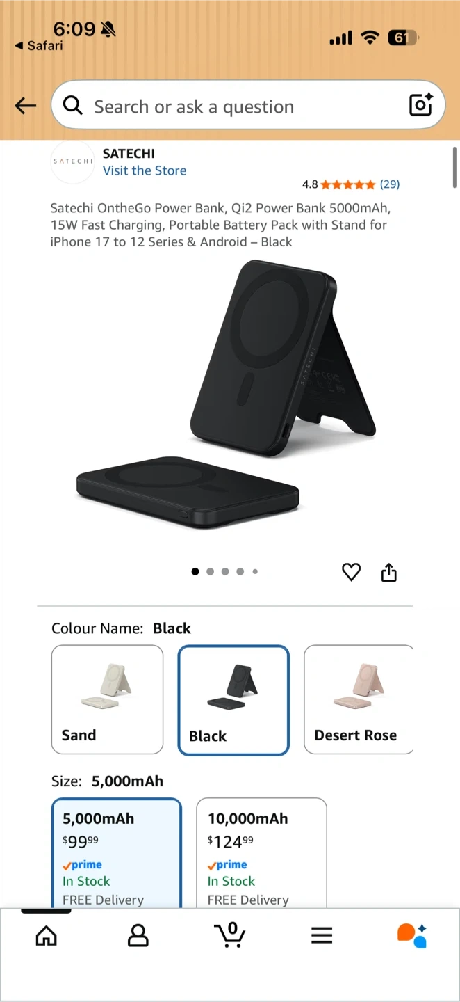Tap the back arrow icon

tap(25, 106)
